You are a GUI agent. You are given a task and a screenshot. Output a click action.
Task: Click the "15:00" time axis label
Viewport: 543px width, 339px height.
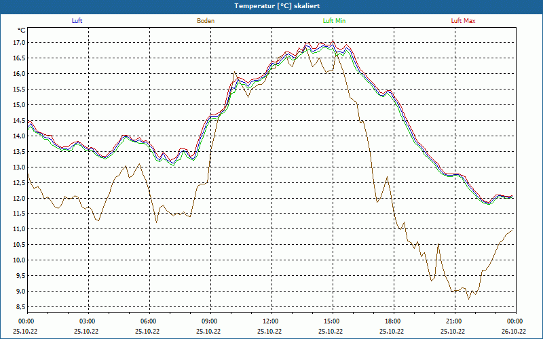point(333,321)
